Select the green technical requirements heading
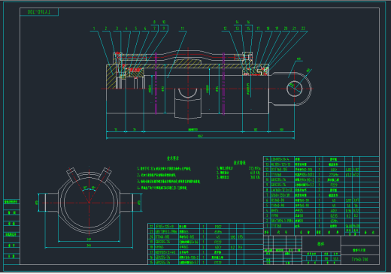This screenshot has width=391, height=274. 173,158
